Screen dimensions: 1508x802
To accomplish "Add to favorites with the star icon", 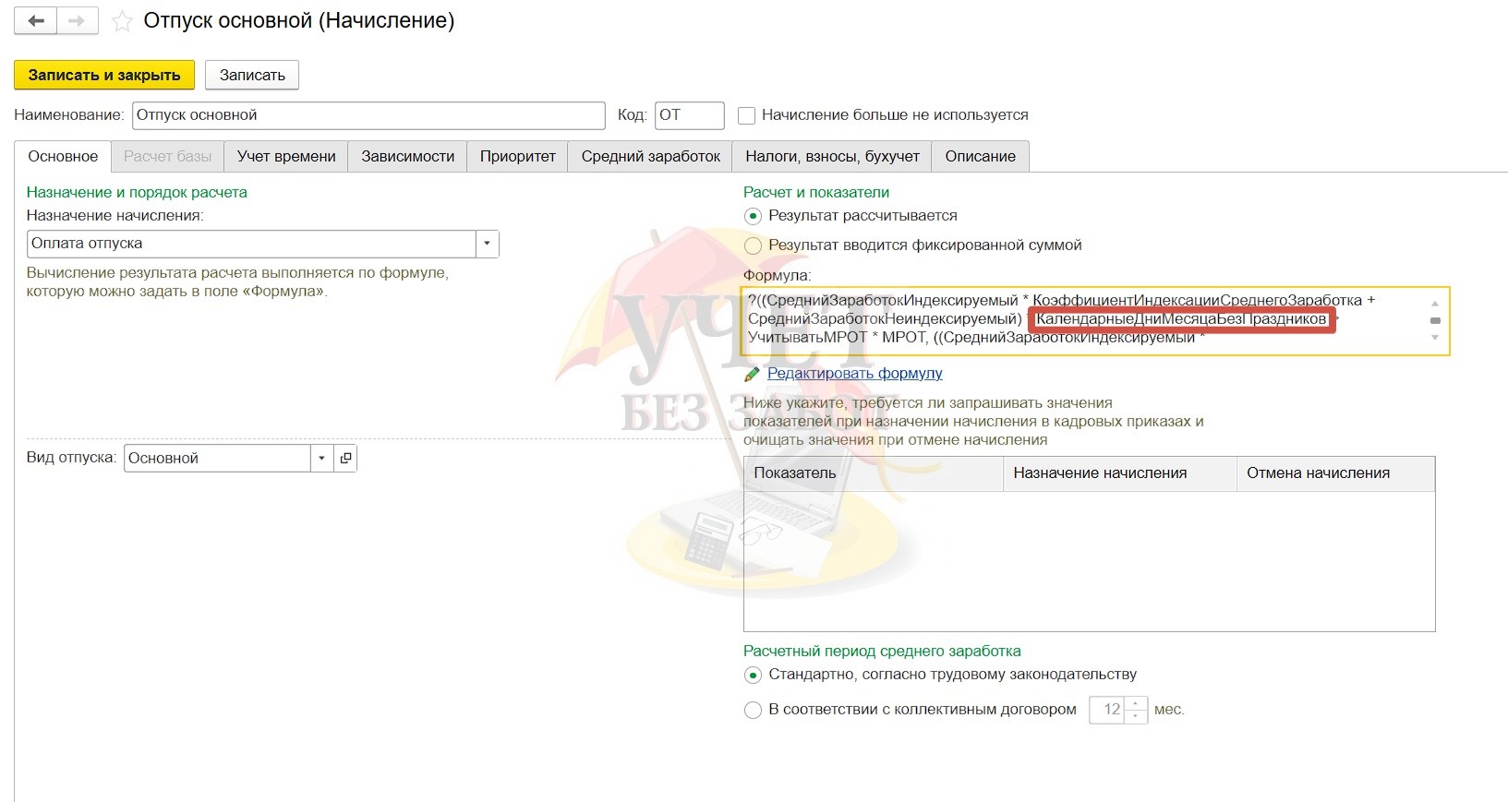I will 122,21.
